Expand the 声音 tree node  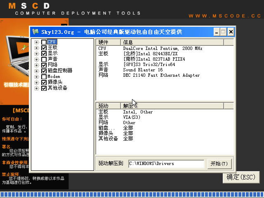point(36,59)
